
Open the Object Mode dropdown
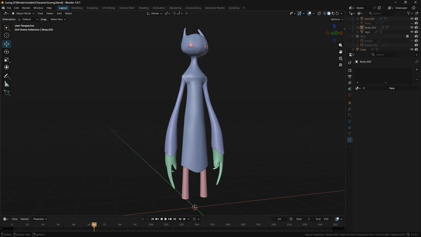23,13
